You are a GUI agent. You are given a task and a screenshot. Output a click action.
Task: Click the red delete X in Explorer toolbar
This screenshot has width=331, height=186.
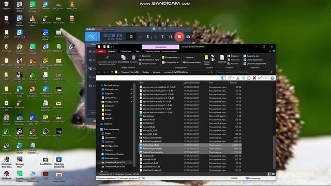click(254, 78)
